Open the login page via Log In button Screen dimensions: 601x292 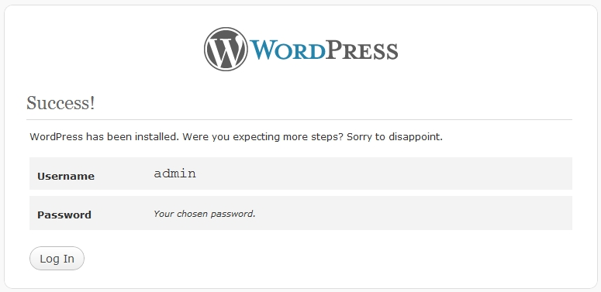click(57, 259)
